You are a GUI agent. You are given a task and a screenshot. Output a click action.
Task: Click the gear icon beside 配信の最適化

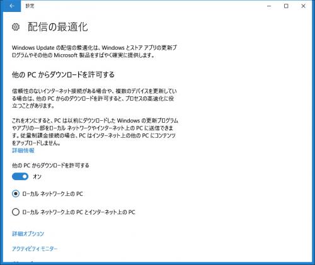point(16,27)
